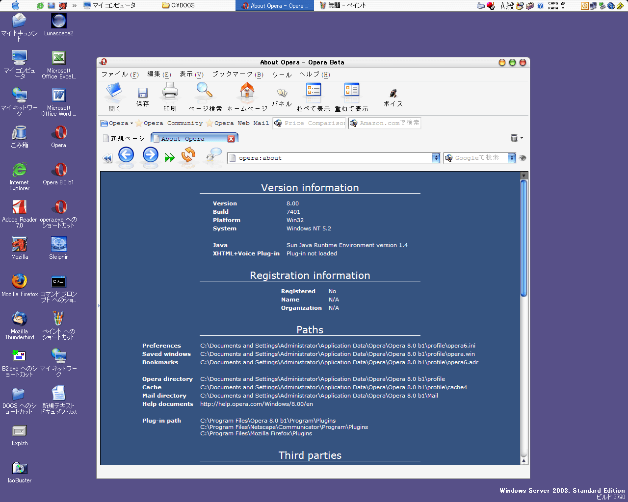Open the Sleipnir desktop icon
Screen dimensions: 628x502
tap(58, 248)
